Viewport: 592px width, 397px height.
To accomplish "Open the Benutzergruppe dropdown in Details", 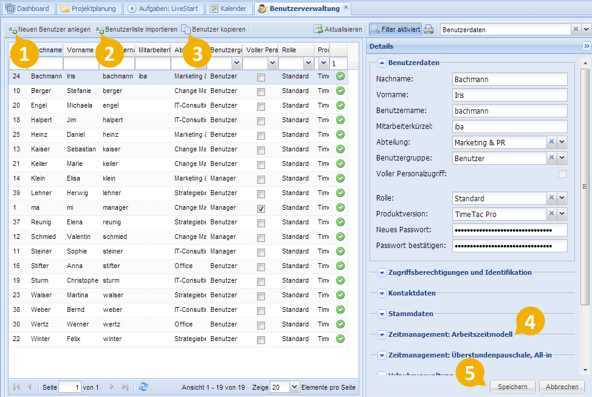I will click(x=562, y=158).
